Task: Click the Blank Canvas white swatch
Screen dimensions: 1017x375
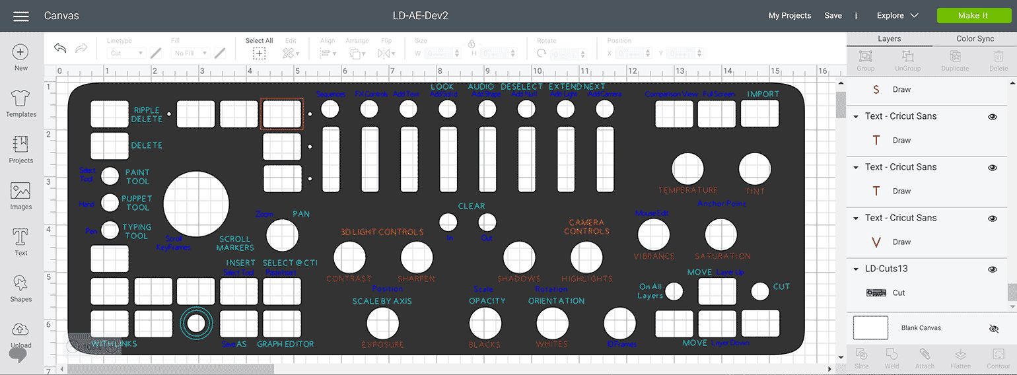Action: 870,328
